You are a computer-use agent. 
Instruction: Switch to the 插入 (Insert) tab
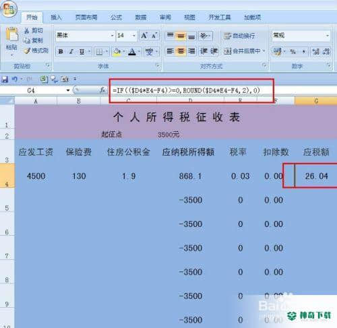56,18
